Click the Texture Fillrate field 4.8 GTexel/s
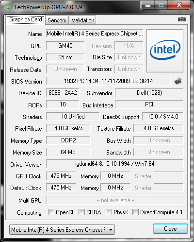194x242 pixels. [159, 128]
